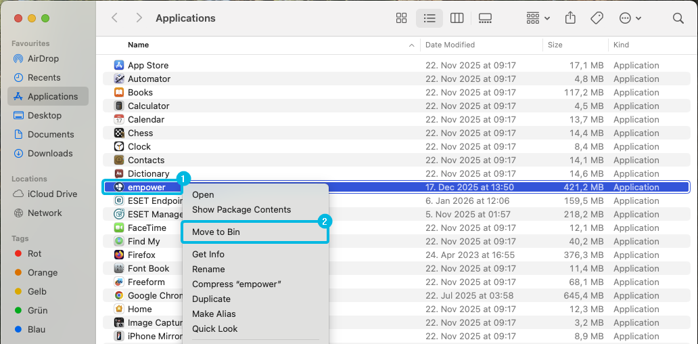Choose Show Package Contents in context menu
This screenshot has height=344, width=698.
255,209
